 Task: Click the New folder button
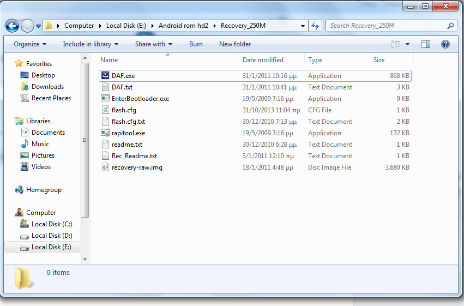tap(235, 44)
